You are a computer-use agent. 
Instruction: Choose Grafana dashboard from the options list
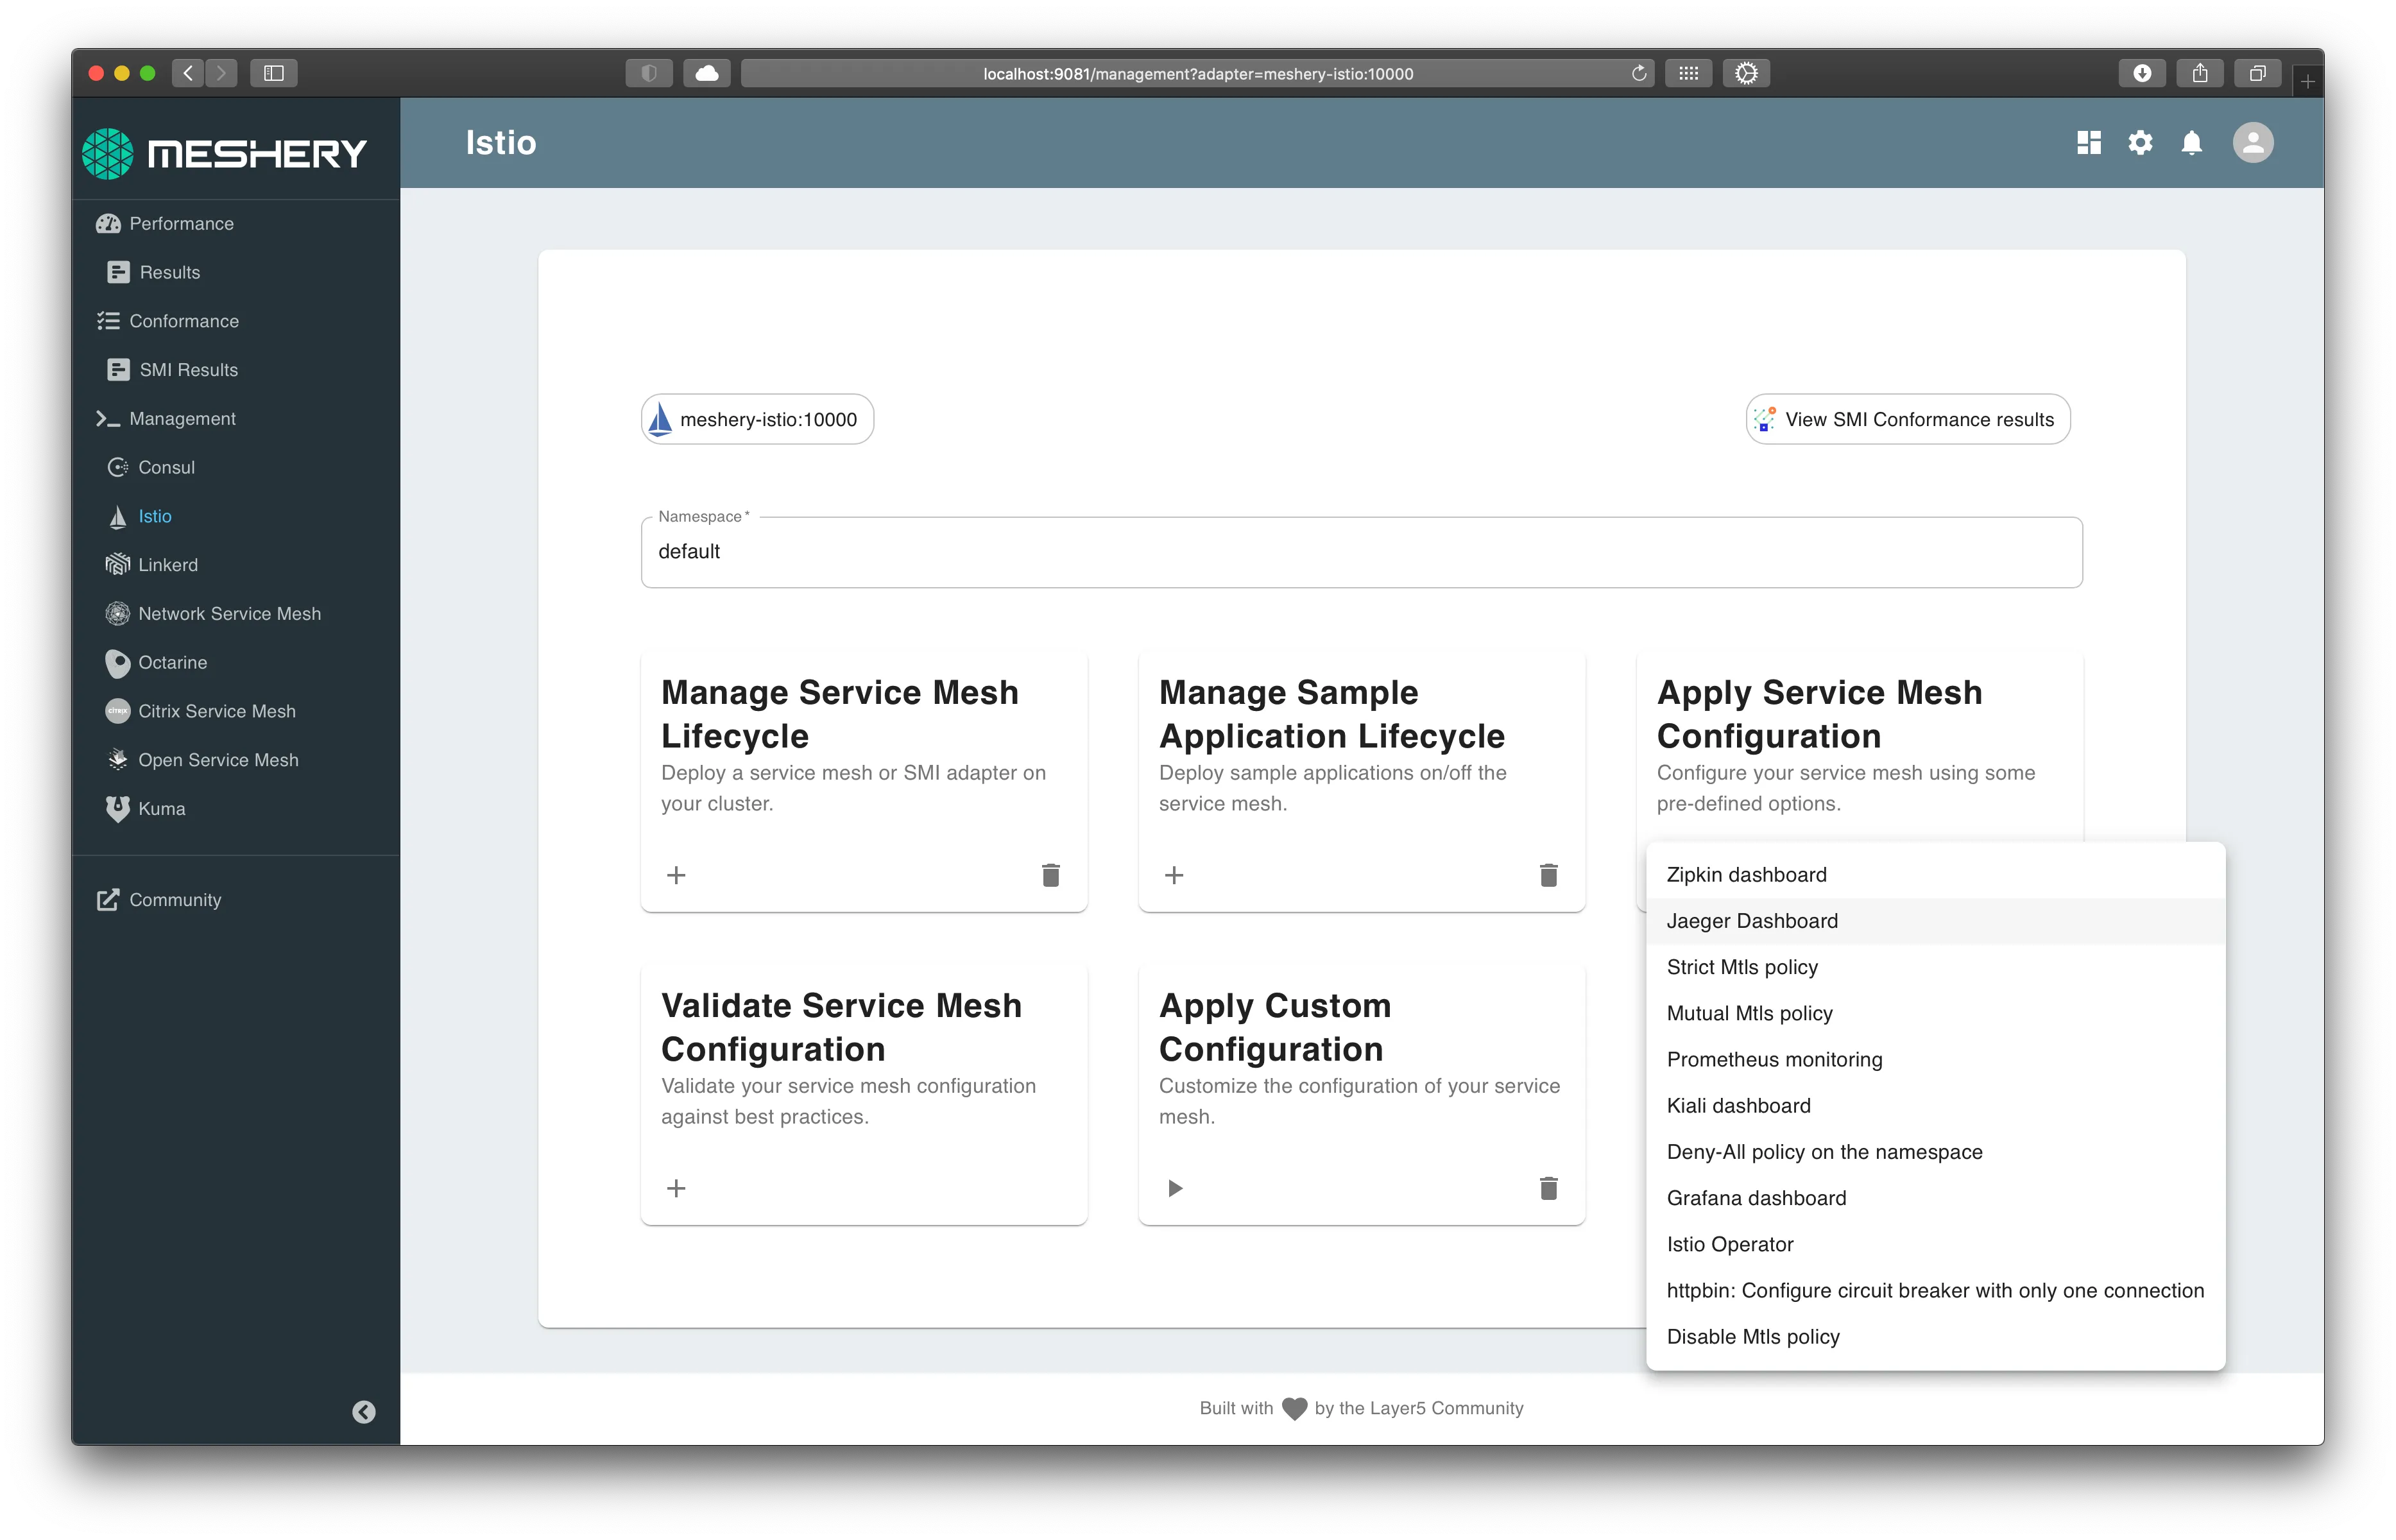(x=1756, y=1198)
